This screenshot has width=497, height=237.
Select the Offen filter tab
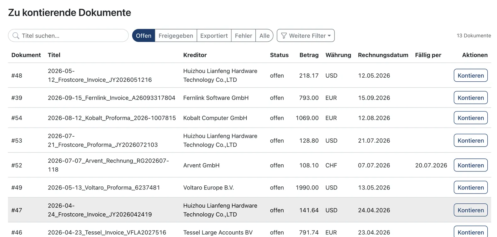click(x=144, y=35)
